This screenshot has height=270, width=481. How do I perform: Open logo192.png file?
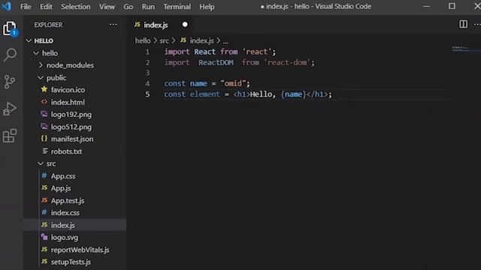pos(71,115)
